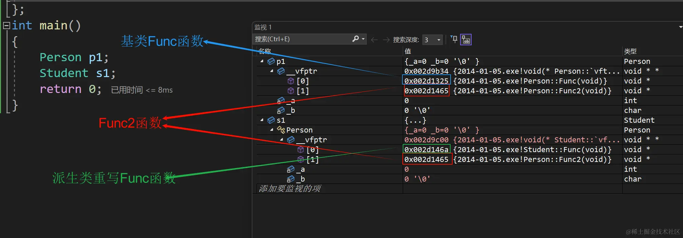The width and height of the screenshot is (683, 238).
Task: Click value 0x002d9b34 of p1 vfptr
Action: tap(426, 71)
